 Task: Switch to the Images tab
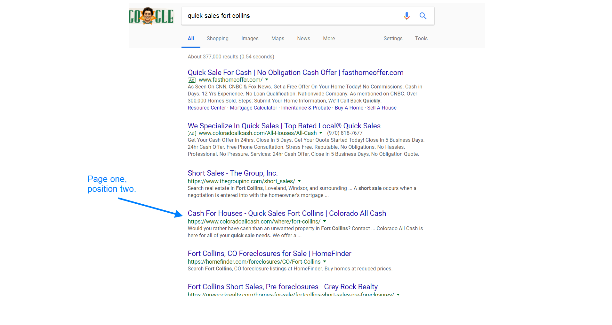click(250, 38)
